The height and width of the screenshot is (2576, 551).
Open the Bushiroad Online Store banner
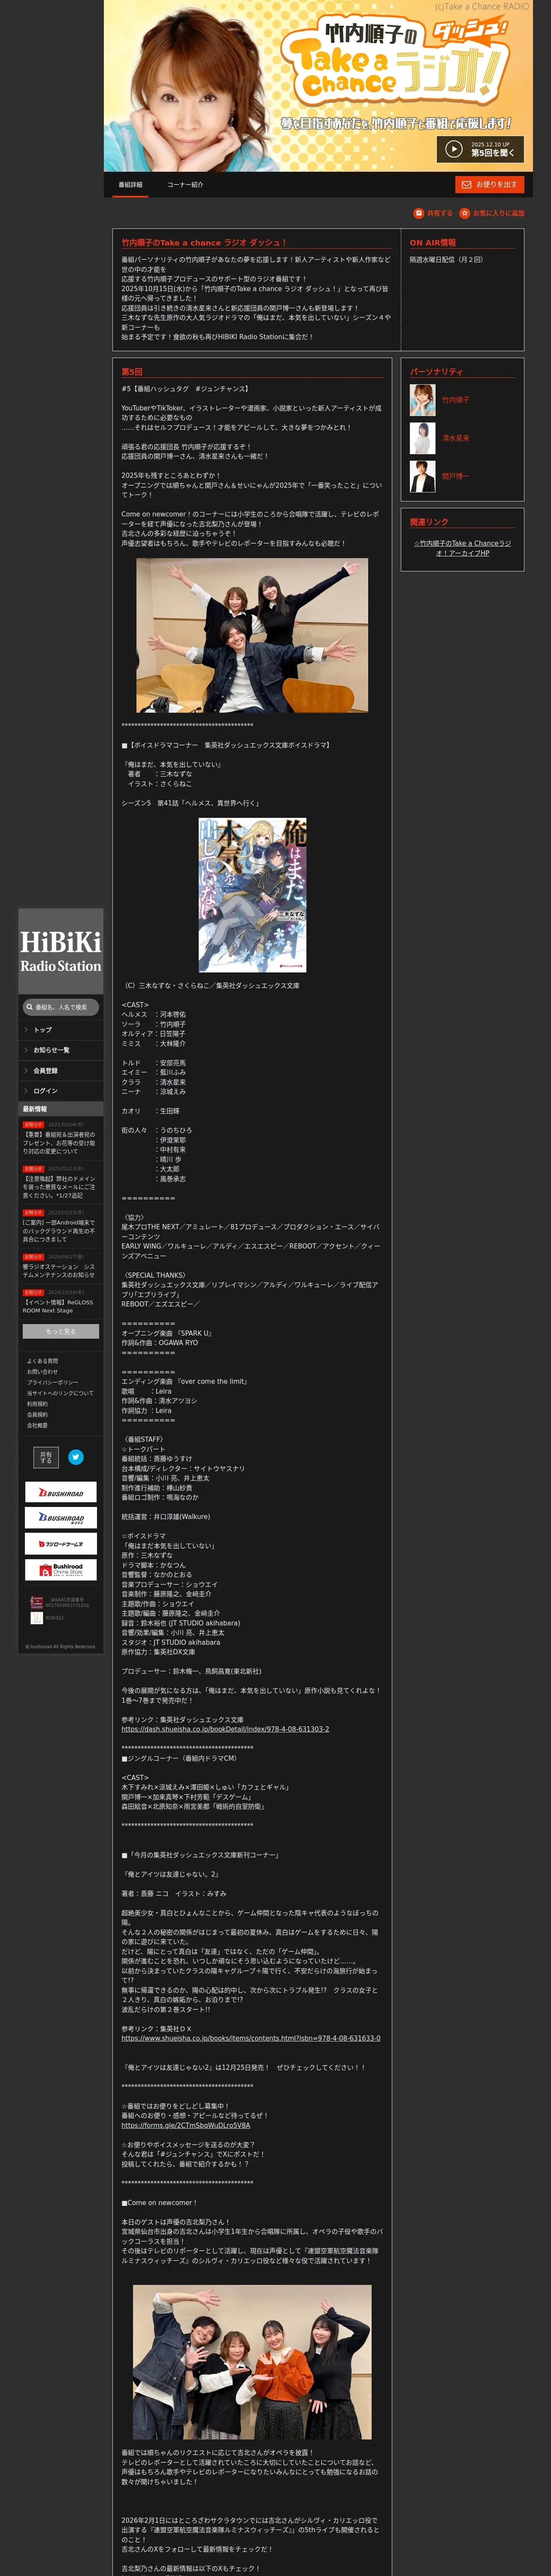(61, 1569)
